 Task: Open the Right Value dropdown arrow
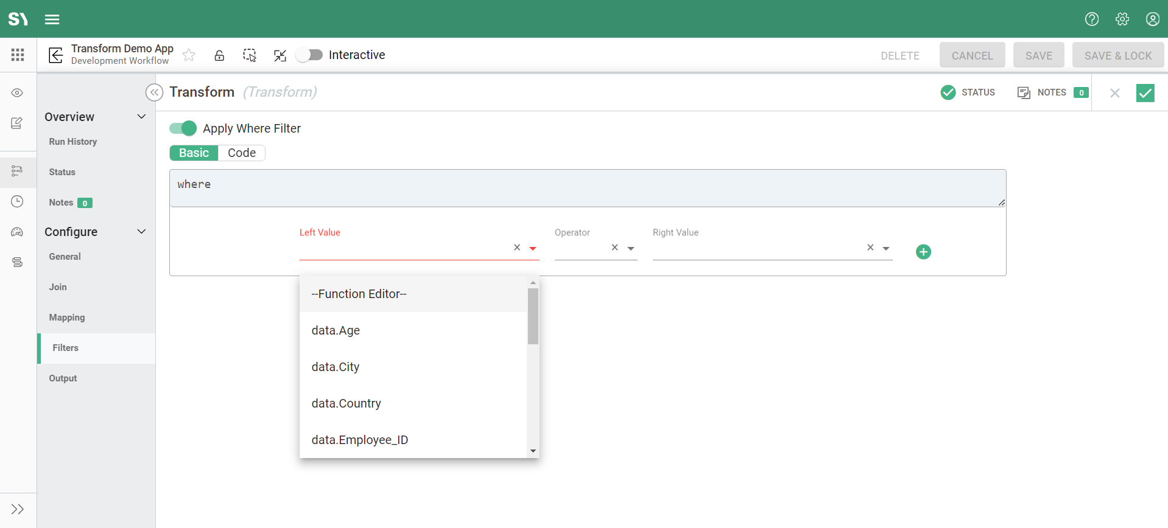[x=886, y=248]
